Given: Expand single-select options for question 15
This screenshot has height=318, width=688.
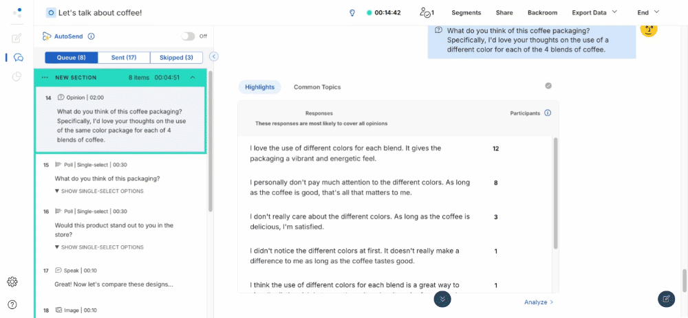Looking at the screenshot, I should pyautogui.click(x=103, y=190).
